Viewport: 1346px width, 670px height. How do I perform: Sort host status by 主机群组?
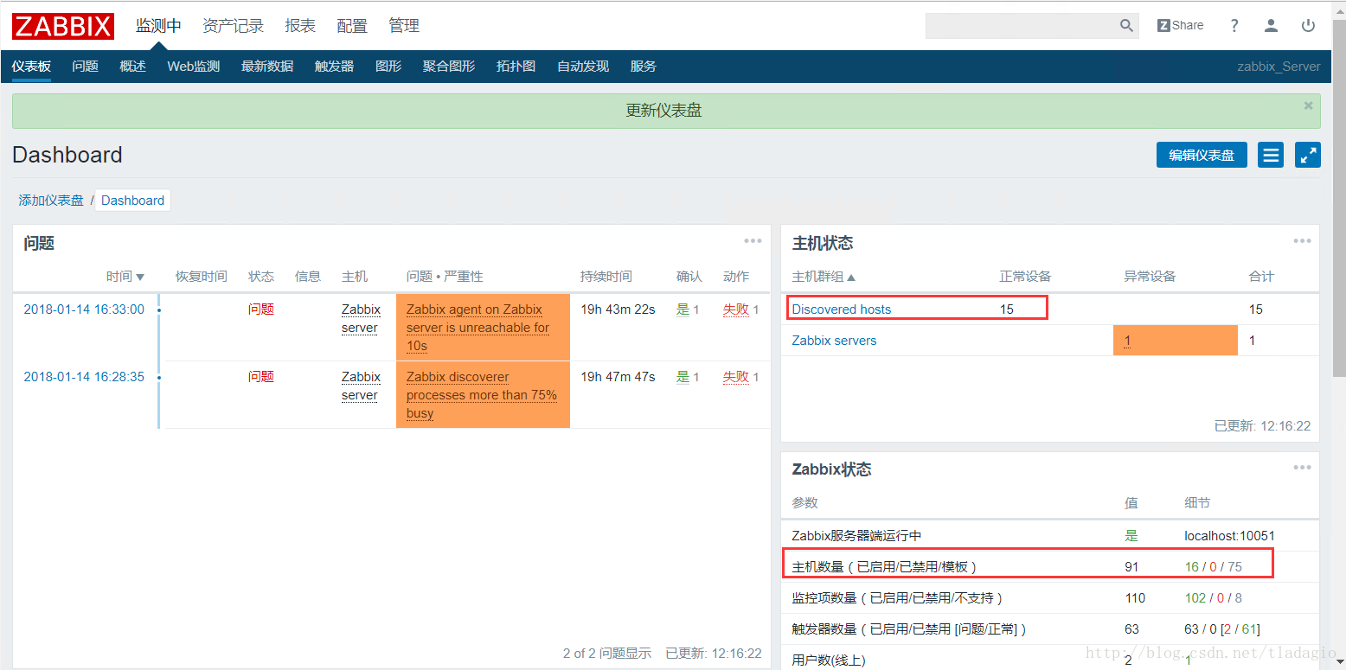pos(824,277)
